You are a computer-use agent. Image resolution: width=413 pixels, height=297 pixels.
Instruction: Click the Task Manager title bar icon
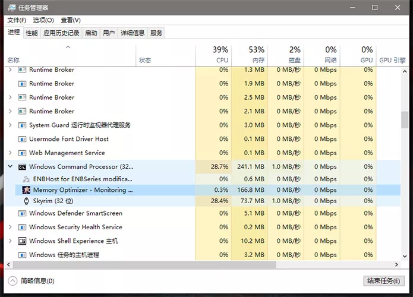point(12,8)
